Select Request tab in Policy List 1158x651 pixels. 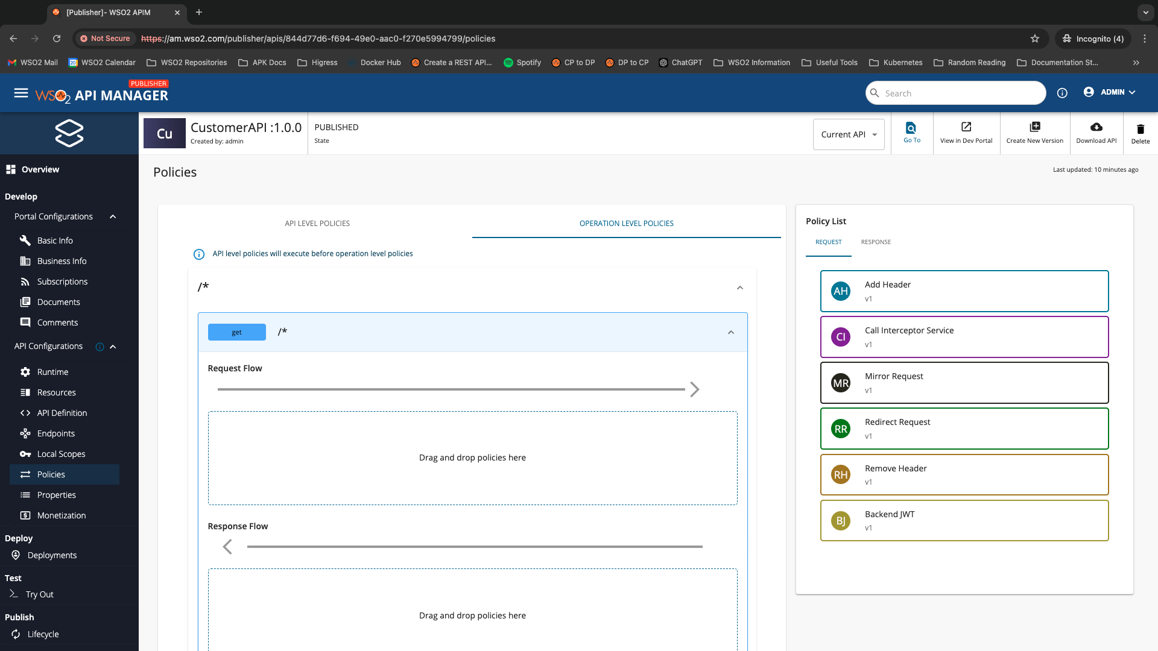829,242
